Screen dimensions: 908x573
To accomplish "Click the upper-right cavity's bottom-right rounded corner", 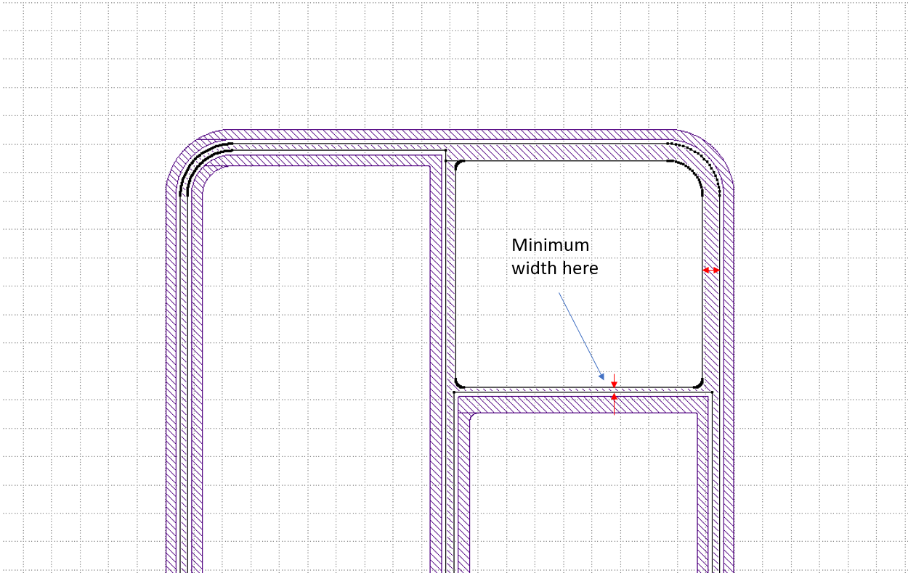I will [698, 382].
